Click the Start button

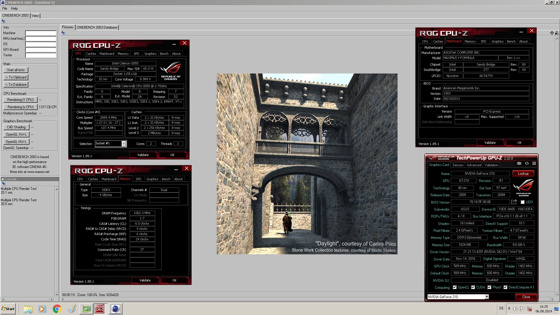pos(8,309)
